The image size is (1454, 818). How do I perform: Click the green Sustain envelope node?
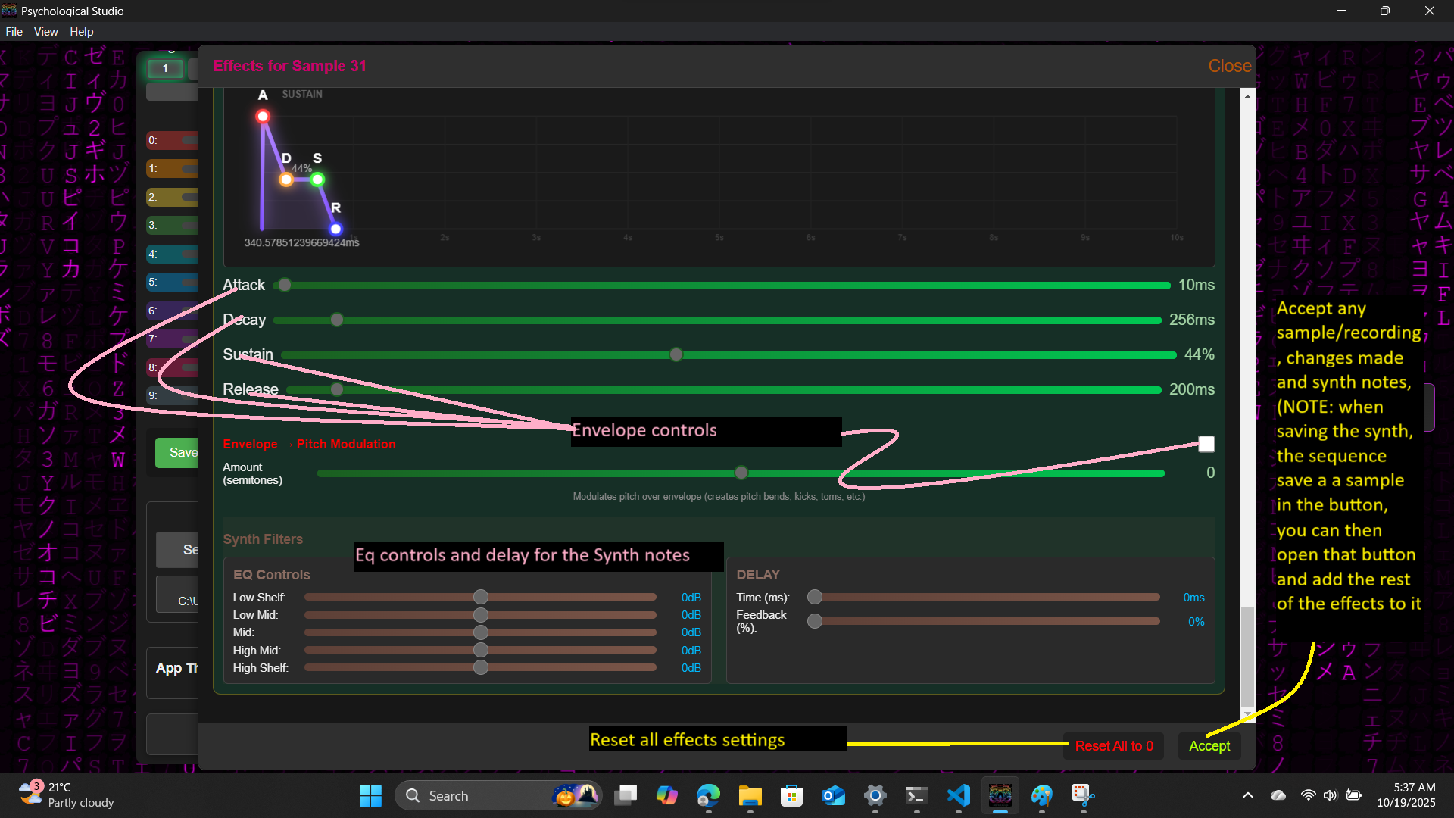pos(317,180)
